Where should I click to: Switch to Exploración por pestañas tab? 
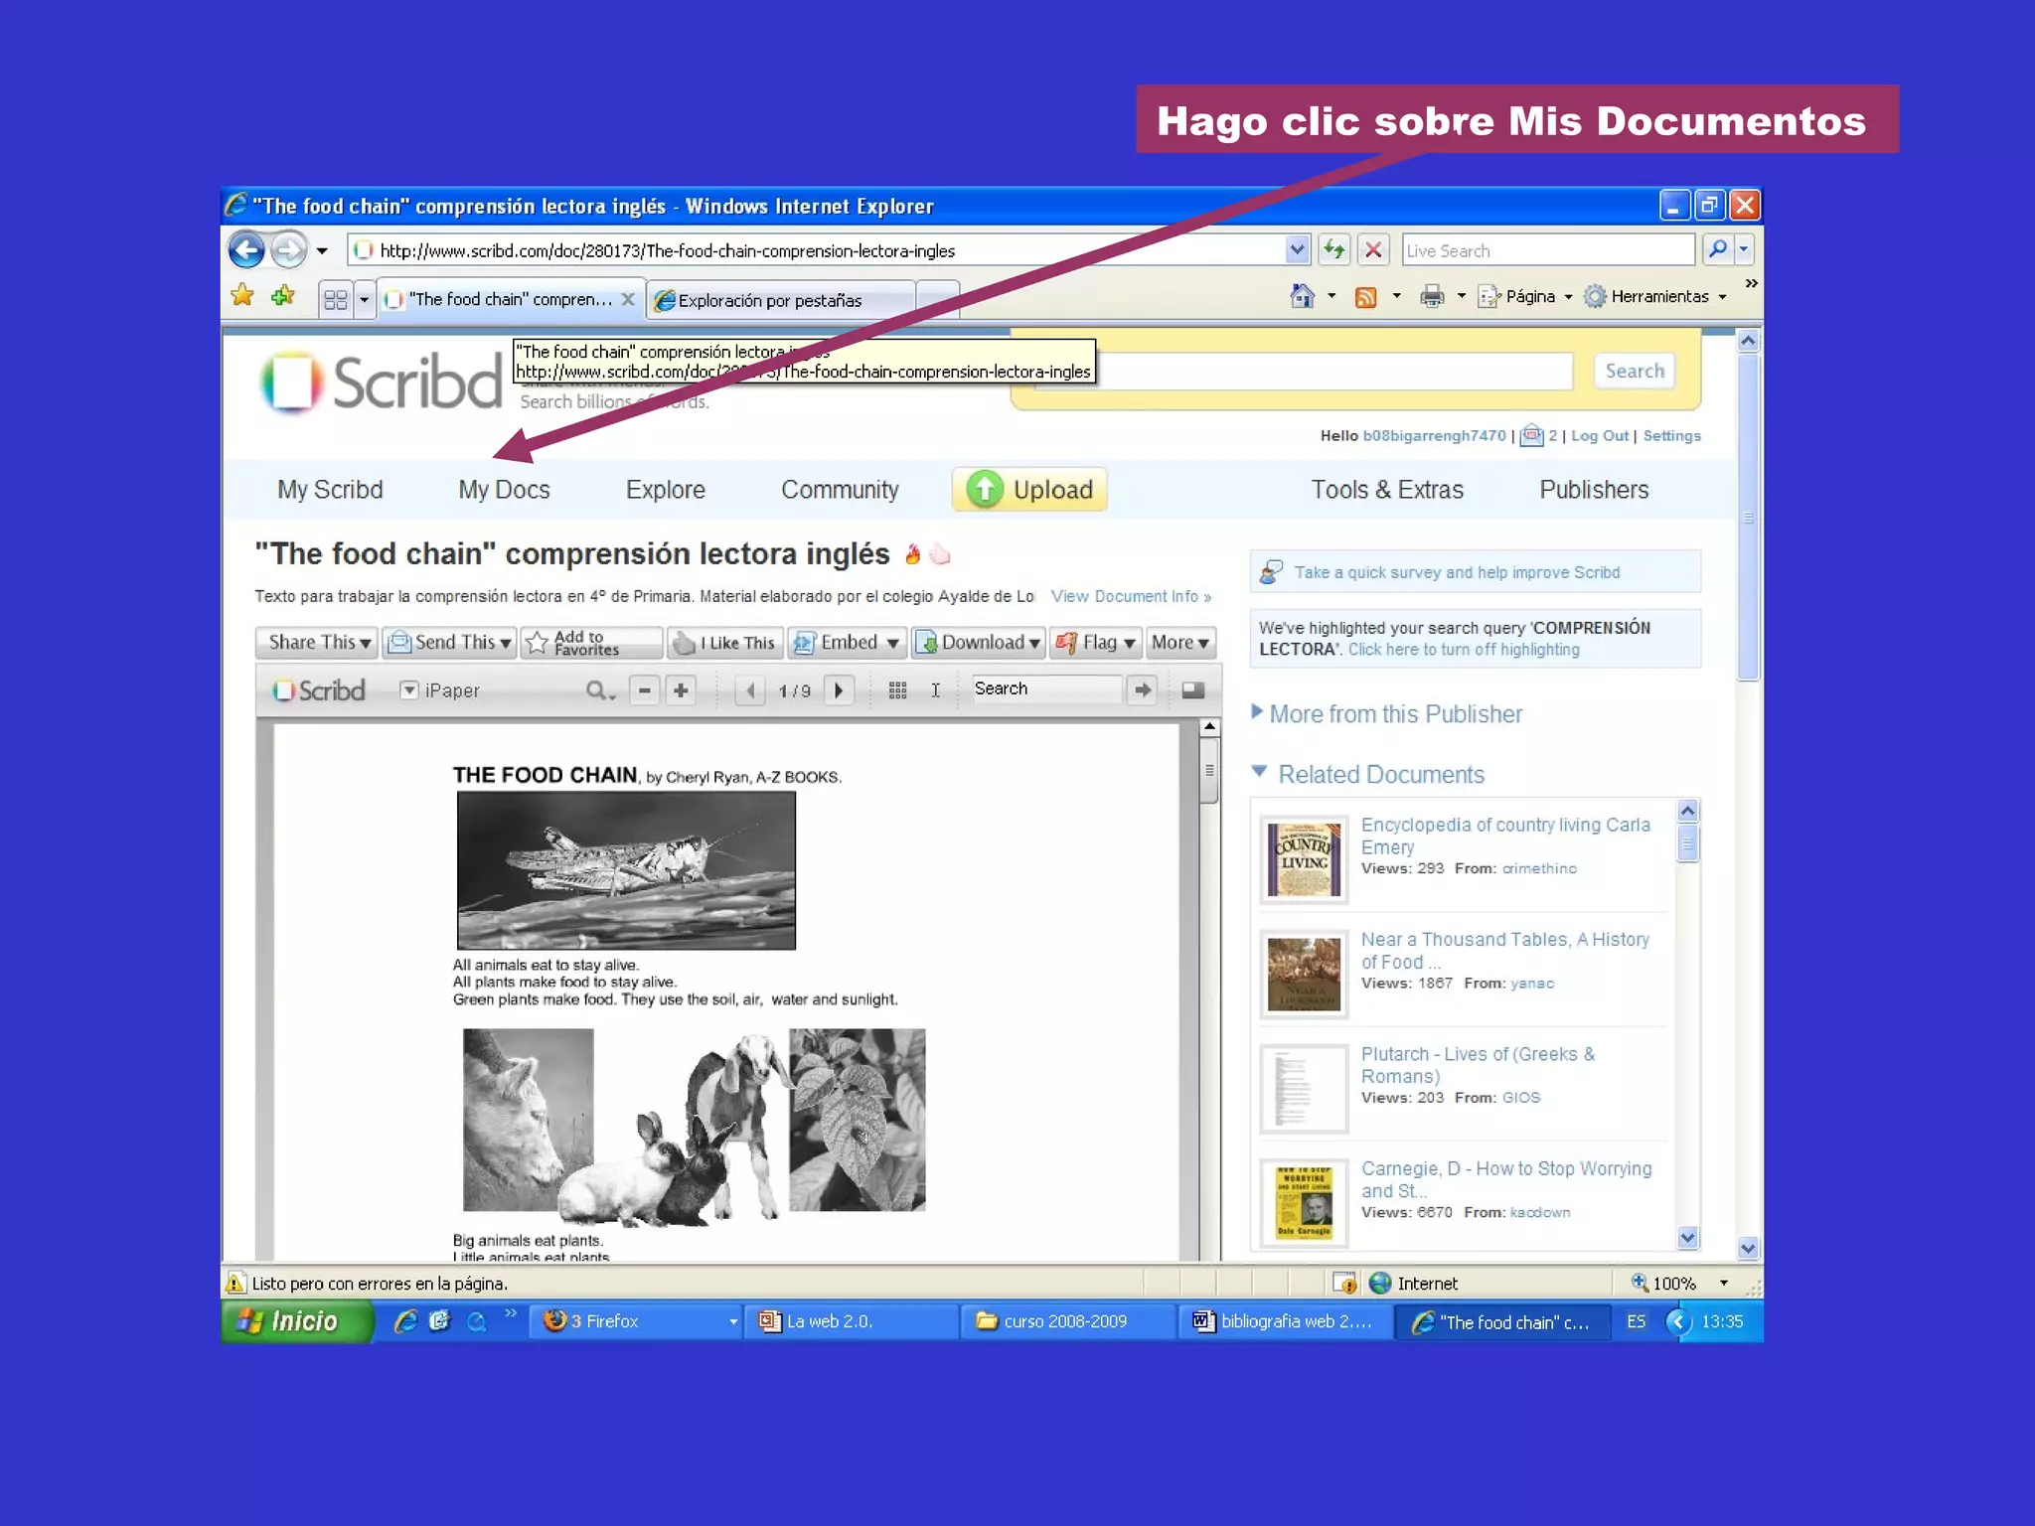point(780,300)
